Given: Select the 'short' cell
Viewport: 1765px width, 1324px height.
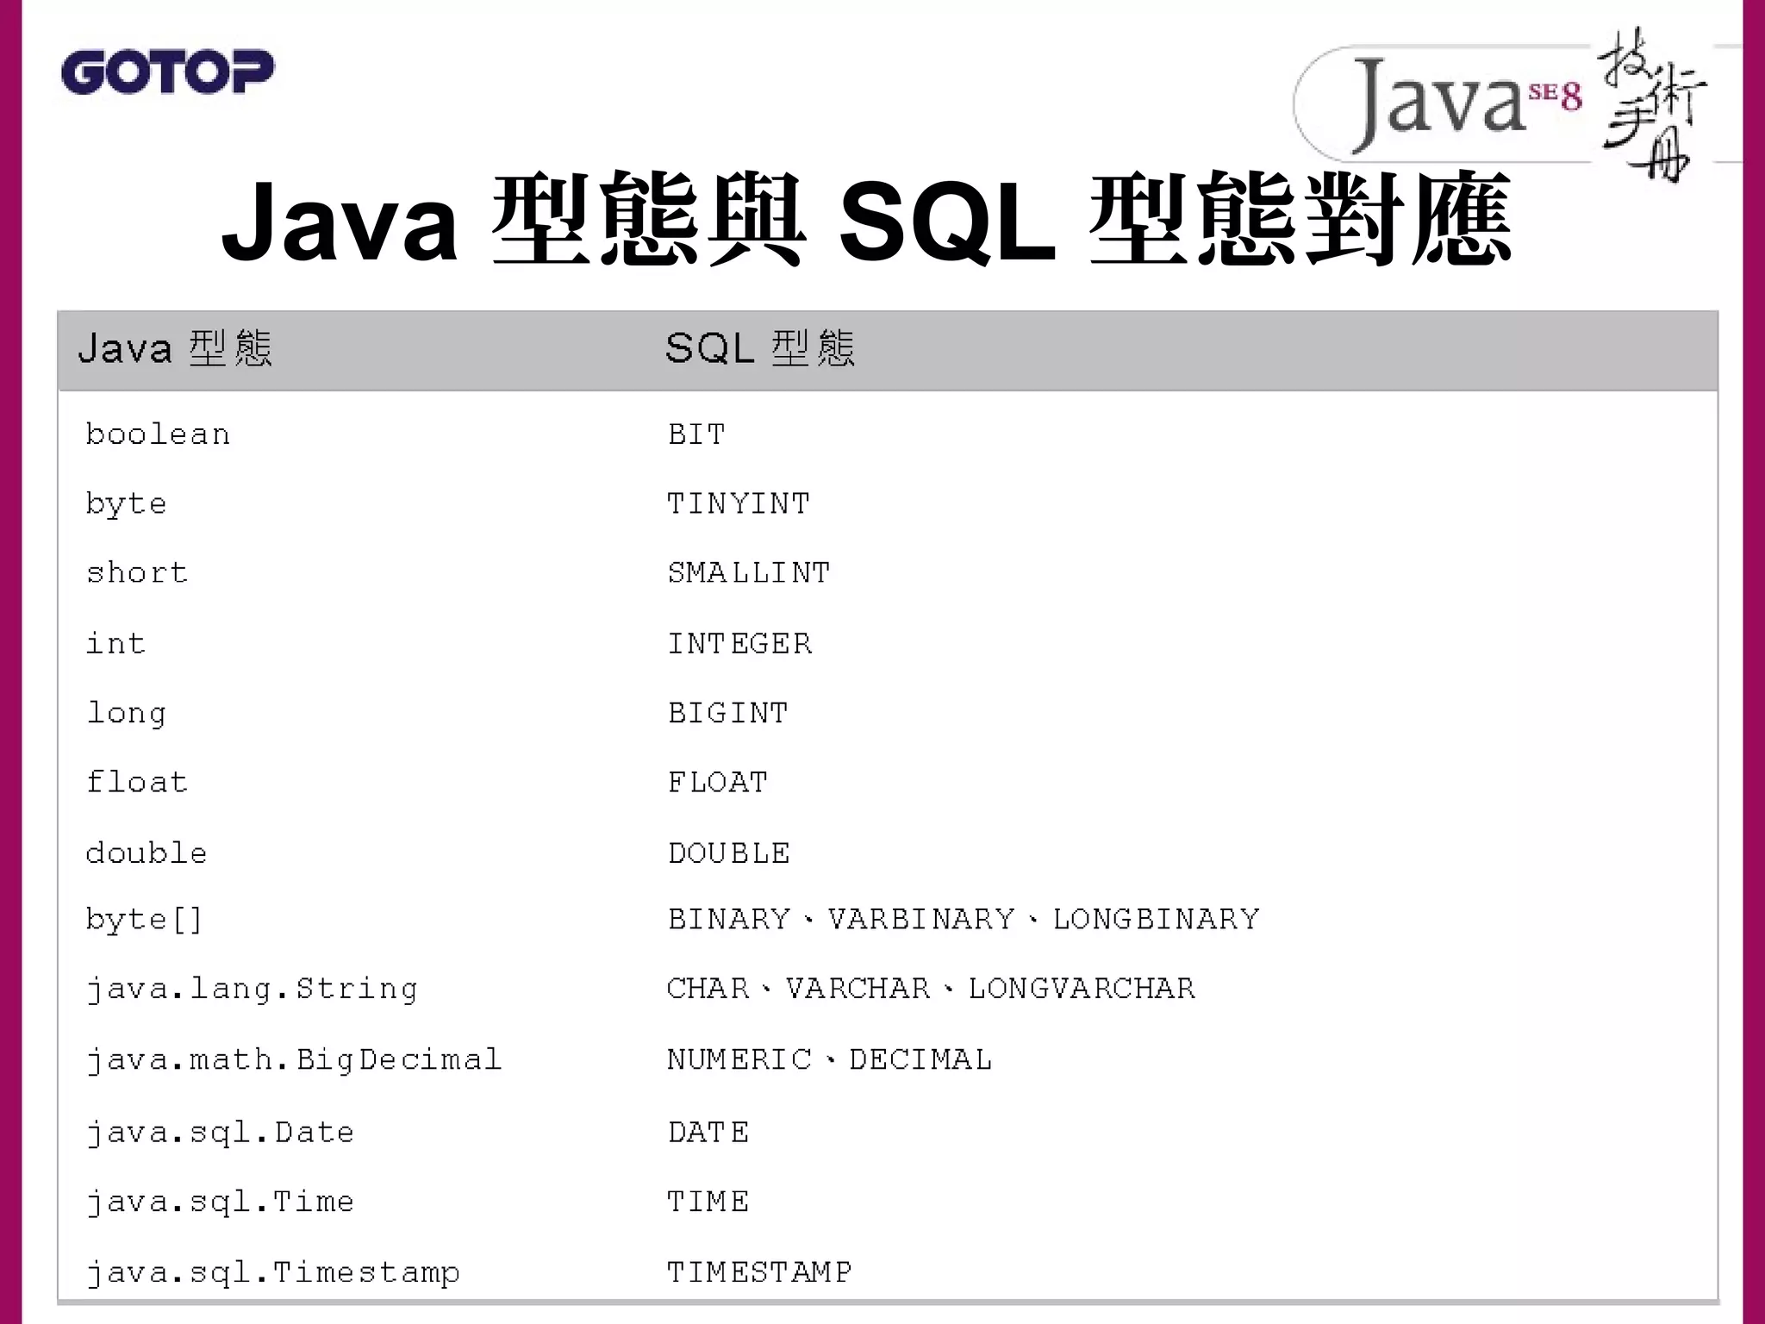Looking at the screenshot, I should 137,572.
